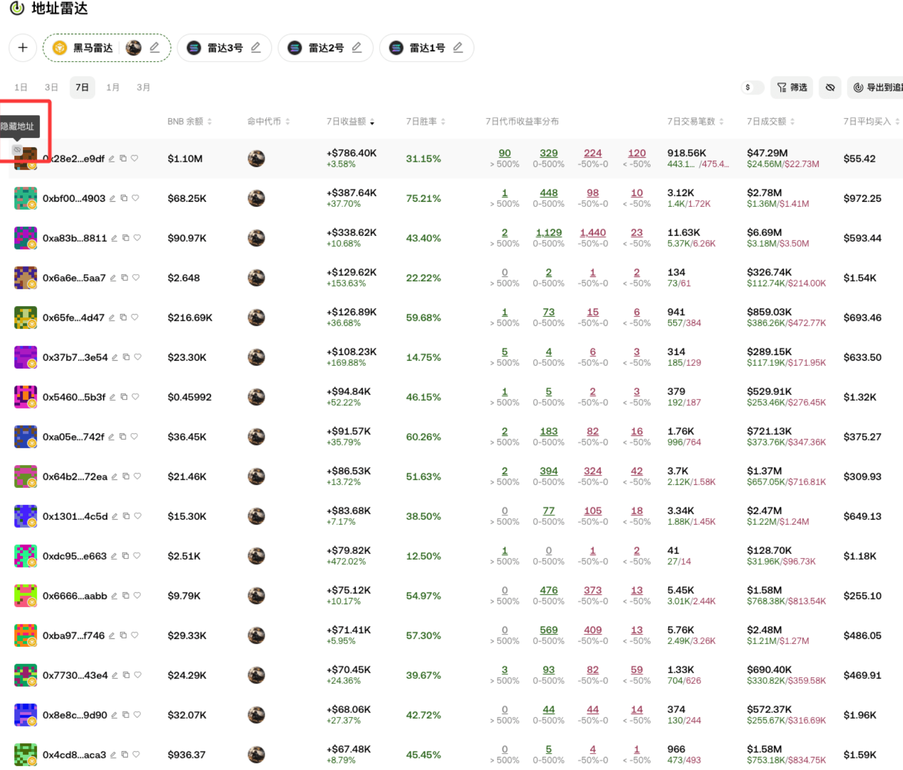Click the heart icon for 0x4cd8...aca3
This screenshot has height=770, width=903.
click(x=136, y=755)
